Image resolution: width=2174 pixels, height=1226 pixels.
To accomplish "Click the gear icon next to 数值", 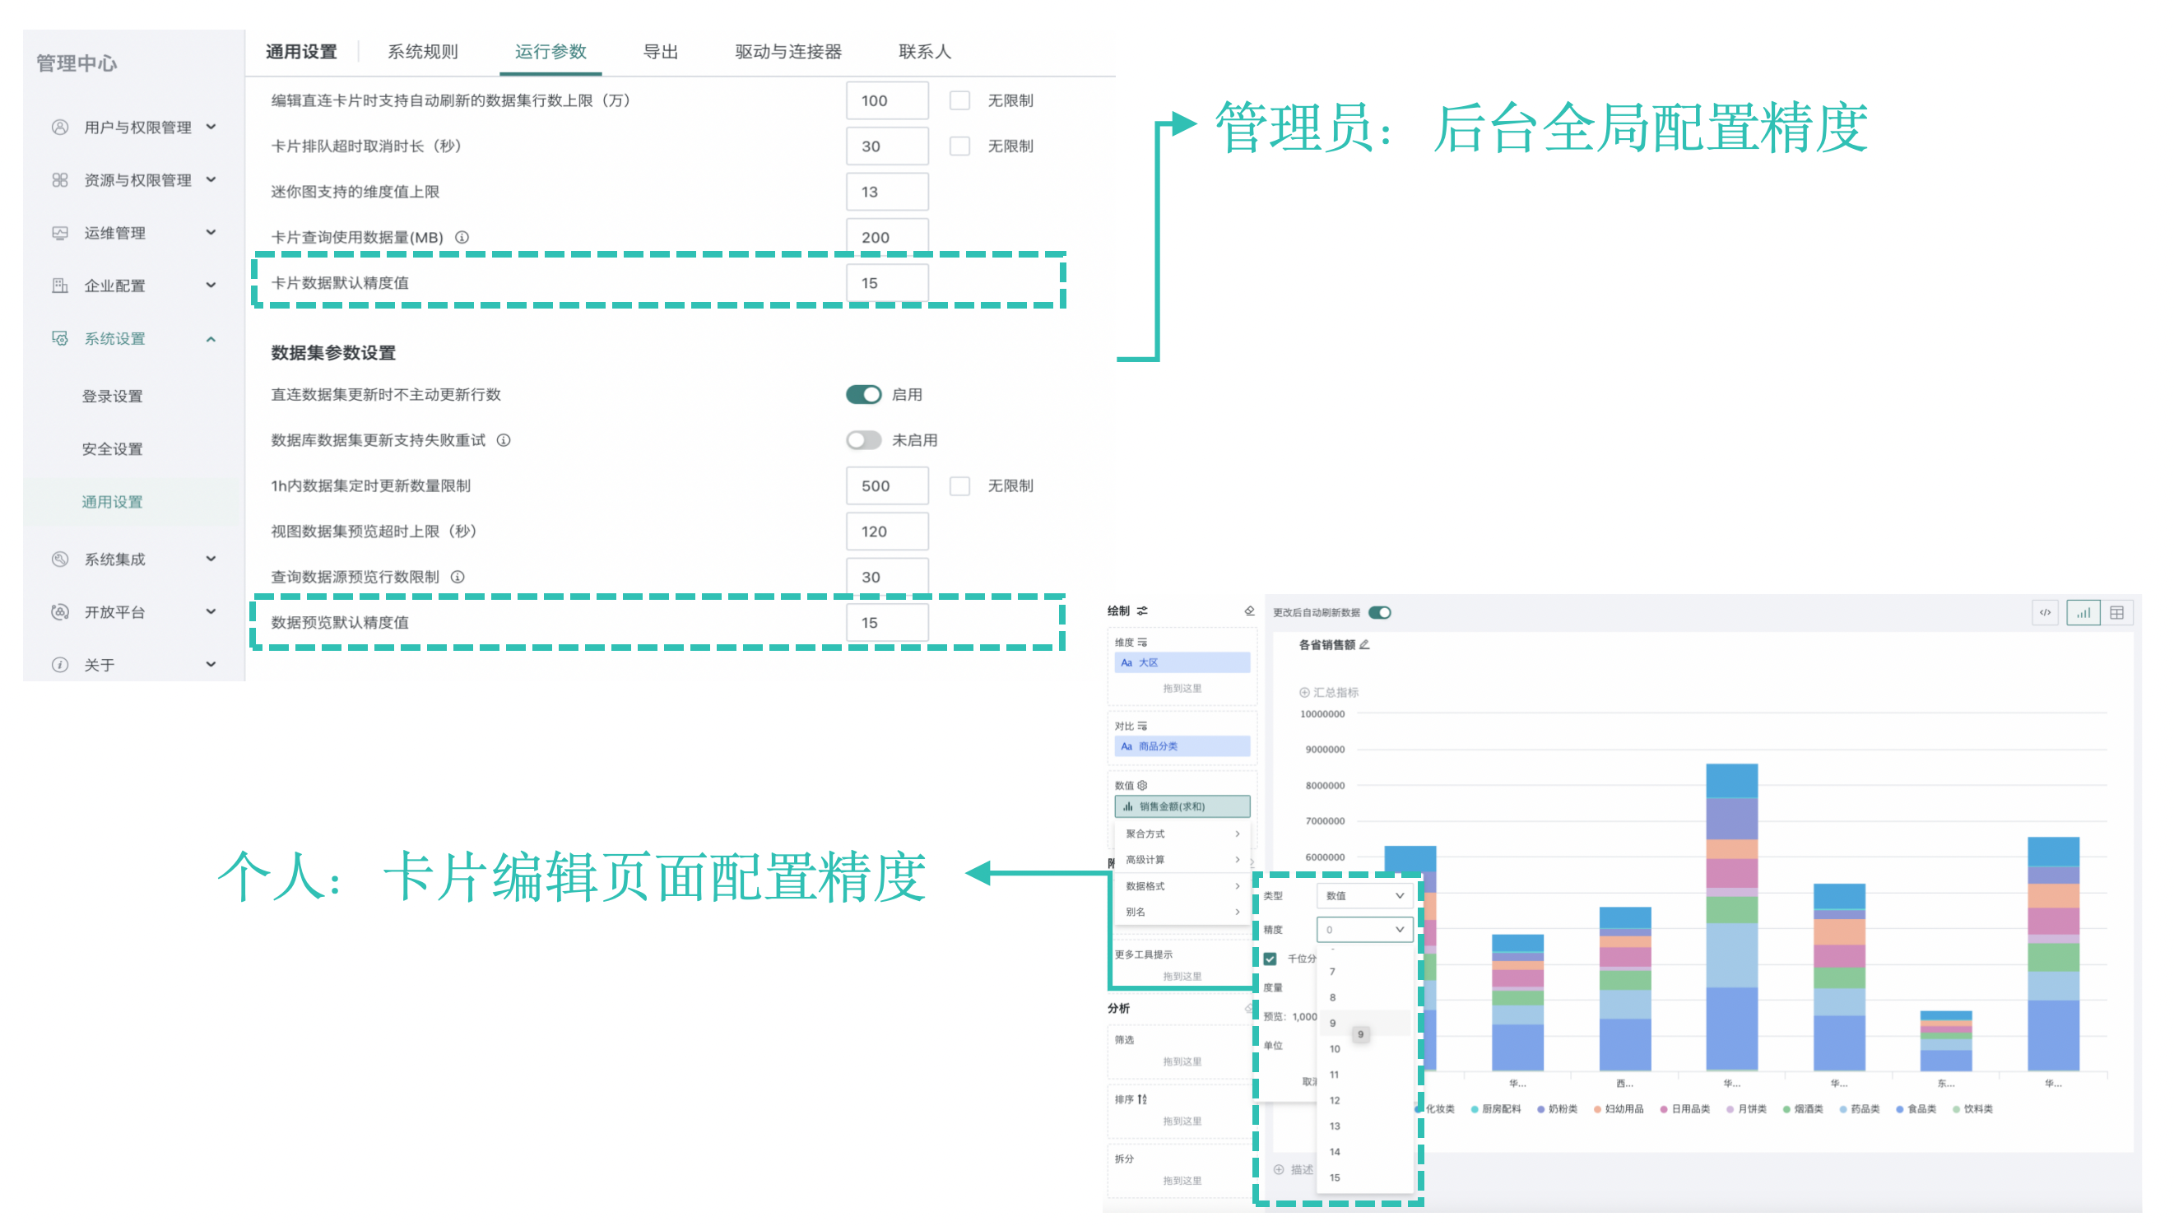I will point(1142,785).
